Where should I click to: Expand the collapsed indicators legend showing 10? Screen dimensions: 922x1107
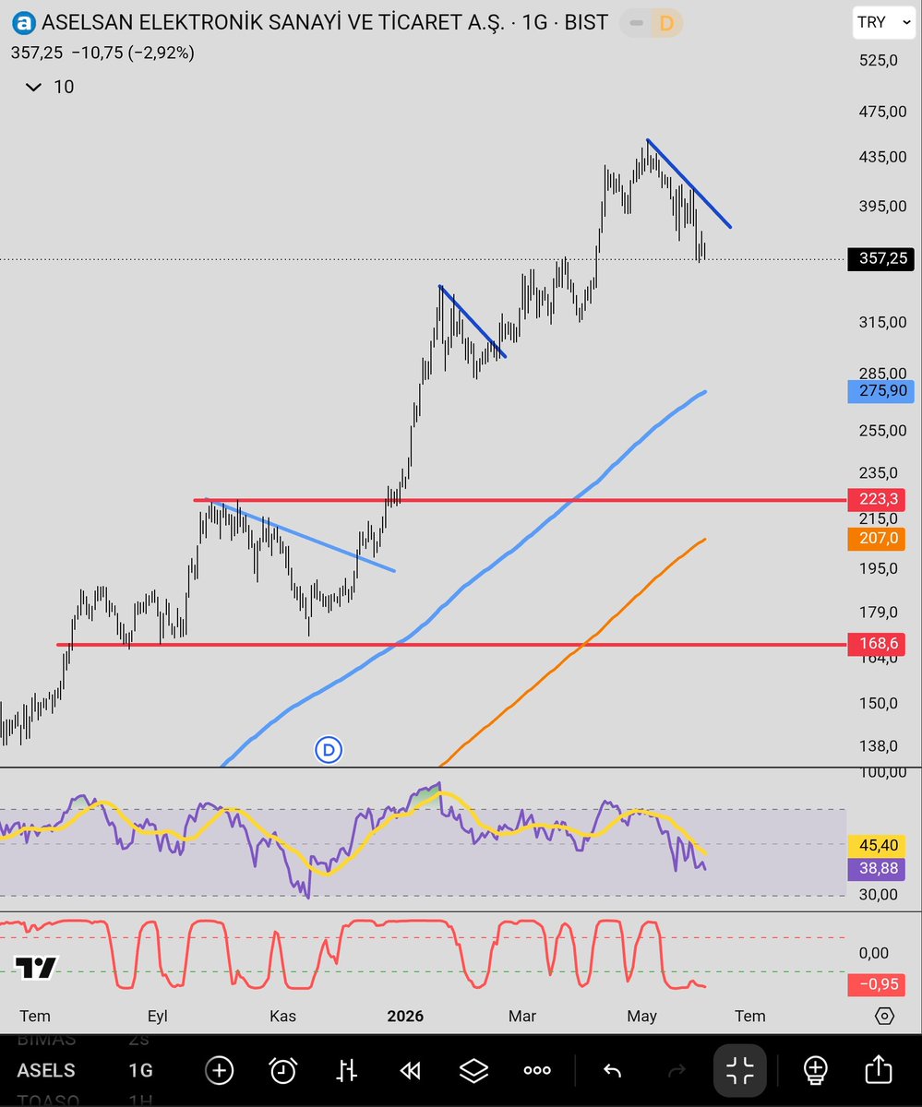[51, 87]
